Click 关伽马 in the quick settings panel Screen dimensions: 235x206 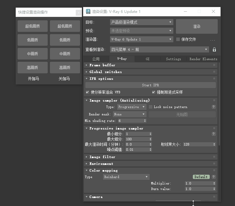click(64, 79)
